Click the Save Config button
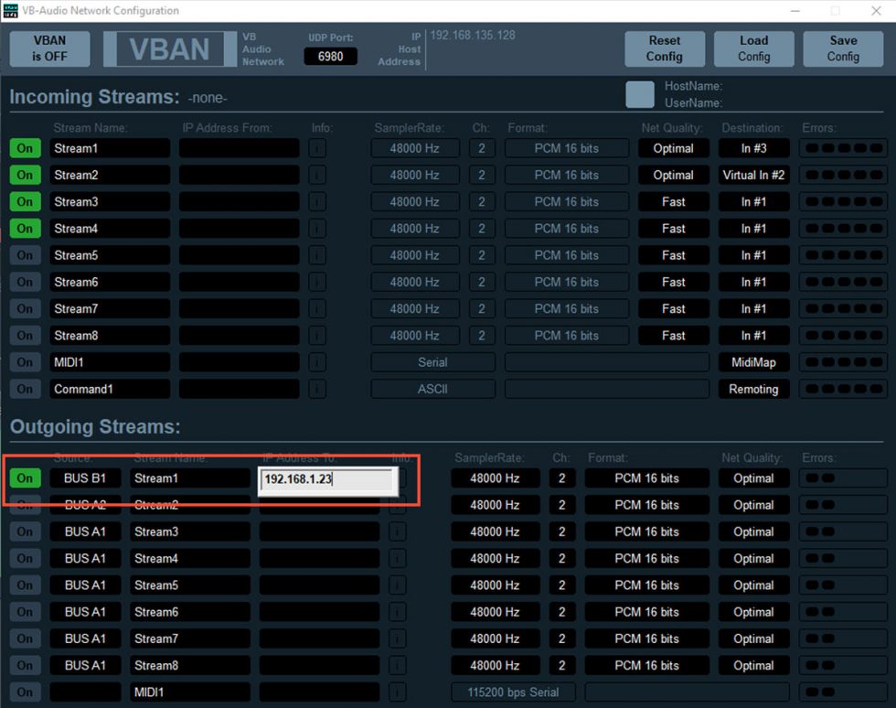Screen dimensions: 896x708 [842, 48]
